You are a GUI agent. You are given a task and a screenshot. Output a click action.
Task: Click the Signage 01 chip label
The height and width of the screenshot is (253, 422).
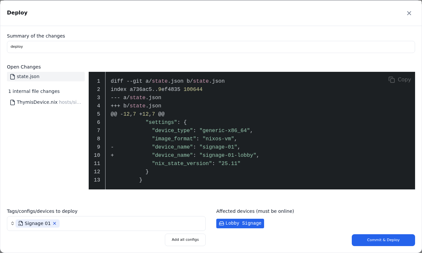(x=38, y=223)
